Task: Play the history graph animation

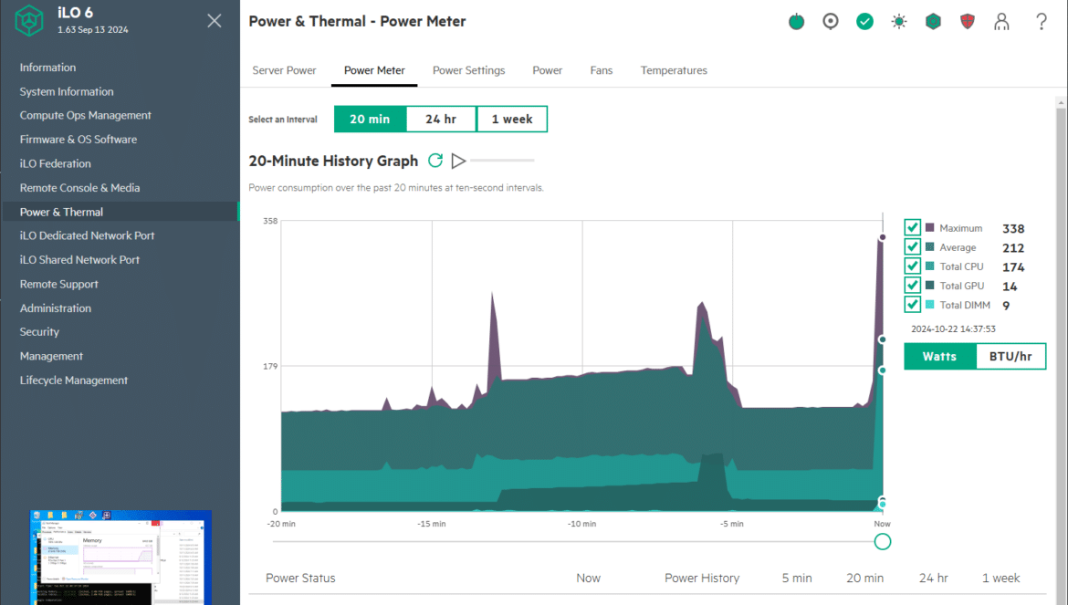Action: click(458, 161)
